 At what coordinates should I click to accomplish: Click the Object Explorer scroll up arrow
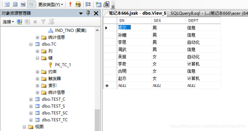click(97, 30)
